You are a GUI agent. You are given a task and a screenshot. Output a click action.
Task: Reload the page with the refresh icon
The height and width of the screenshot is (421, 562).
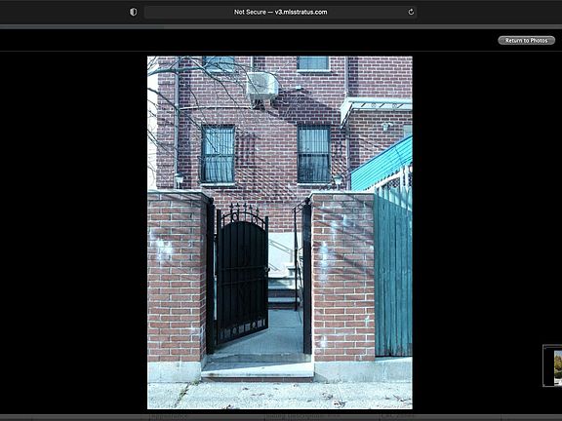tap(411, 12)
